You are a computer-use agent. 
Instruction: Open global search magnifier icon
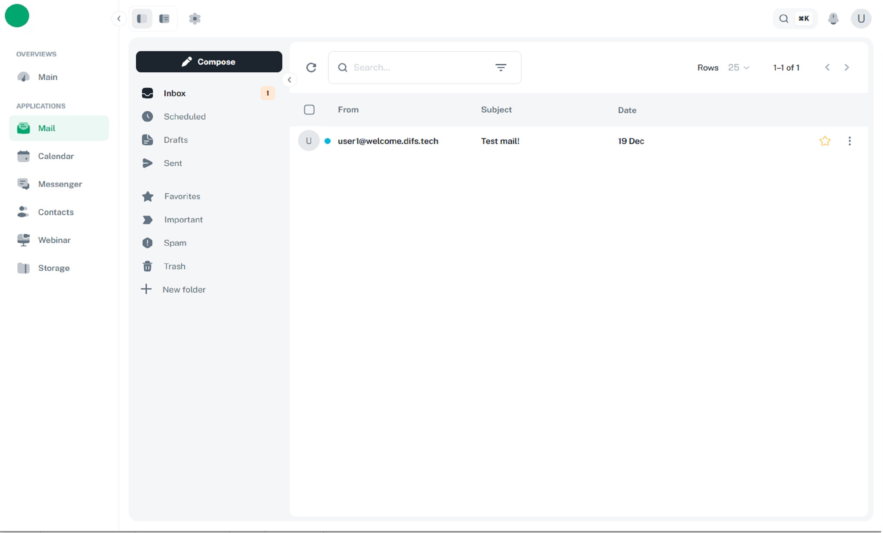click(784, 19)
